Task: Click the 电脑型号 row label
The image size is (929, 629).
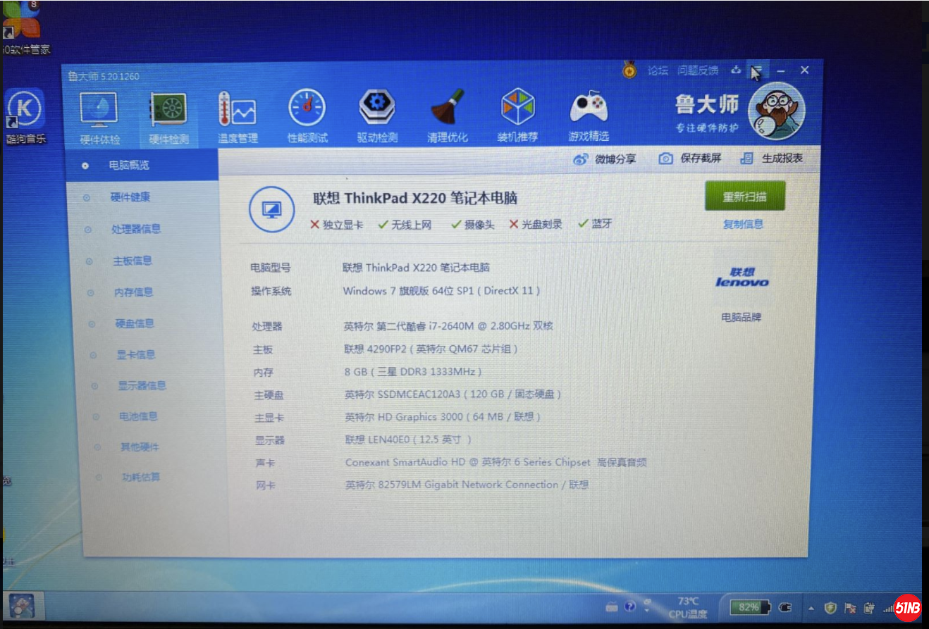Action: 271,268
